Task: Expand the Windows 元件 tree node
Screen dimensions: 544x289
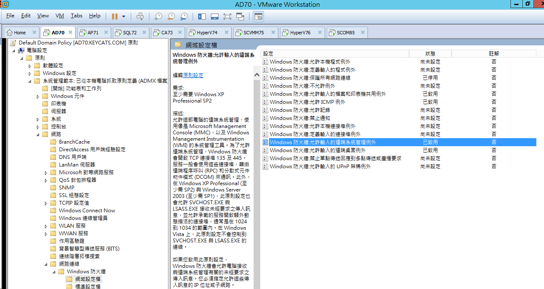Action: pos(38,96)
